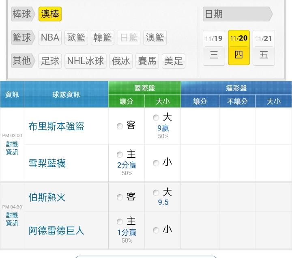The width and height of the screenshot is (292, 258).
Task: Open 澳籃 basketball league
Action: (155, 38)
